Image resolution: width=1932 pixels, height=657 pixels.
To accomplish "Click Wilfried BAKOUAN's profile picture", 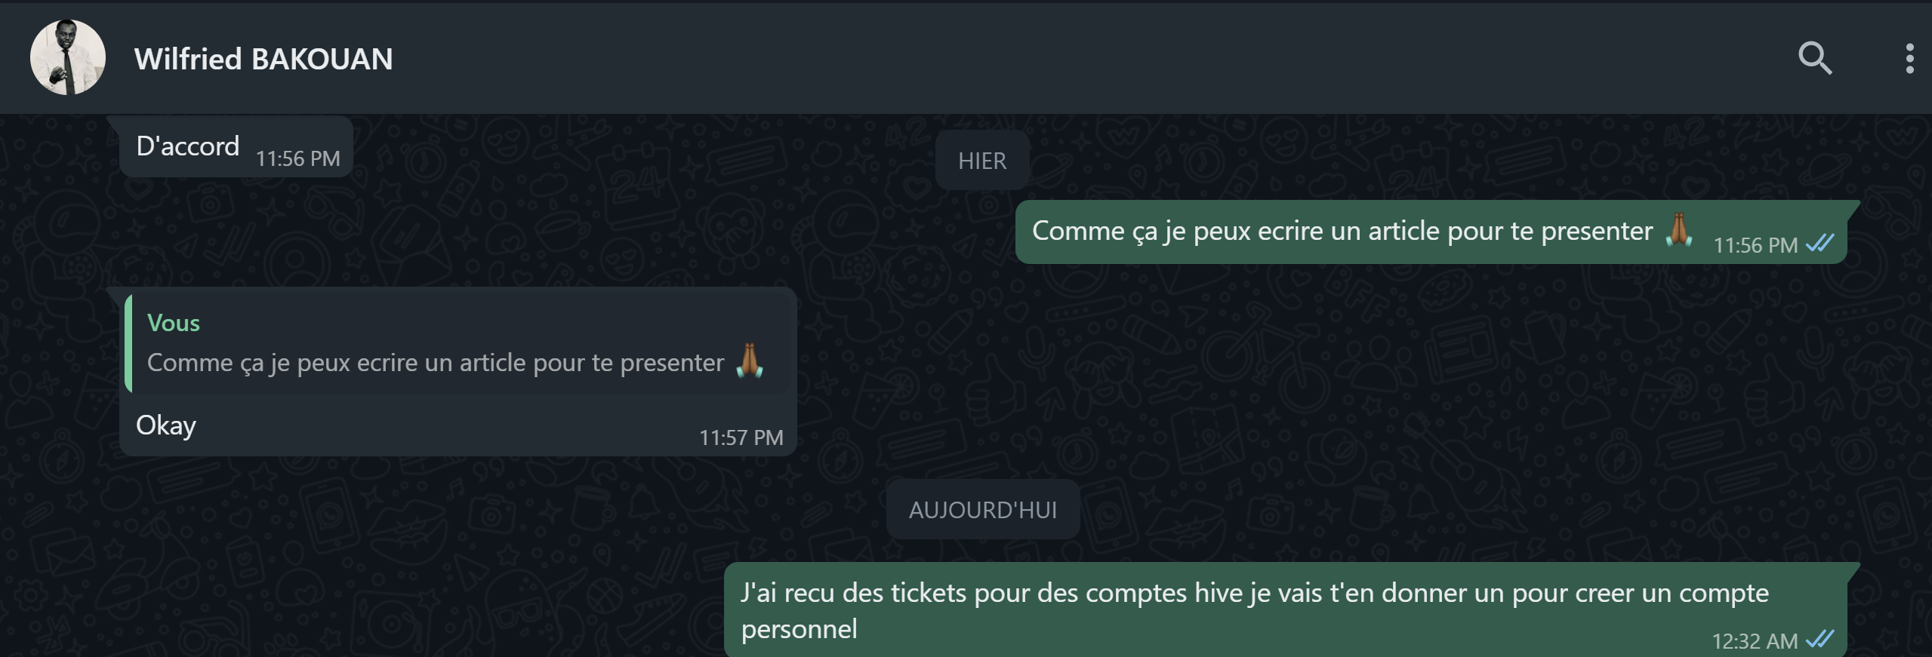I will (x=68, y=57).
